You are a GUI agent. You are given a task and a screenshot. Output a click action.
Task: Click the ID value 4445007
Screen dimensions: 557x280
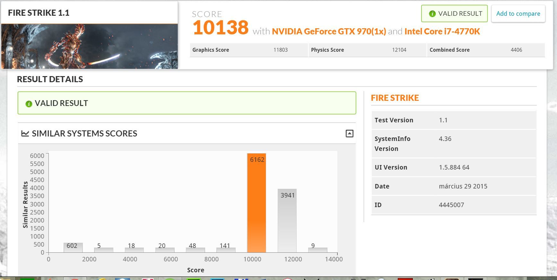pyautogui.click(x=451, y=205)
